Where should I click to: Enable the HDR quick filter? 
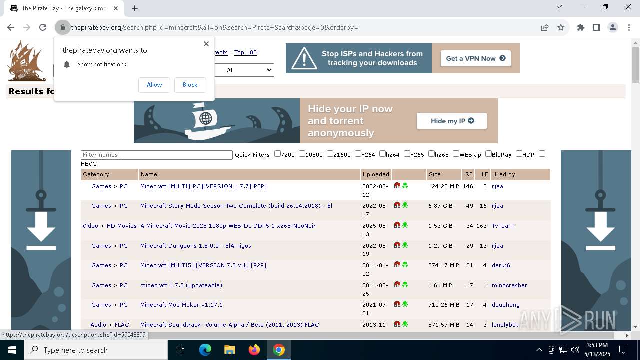[x=519, y=154]
